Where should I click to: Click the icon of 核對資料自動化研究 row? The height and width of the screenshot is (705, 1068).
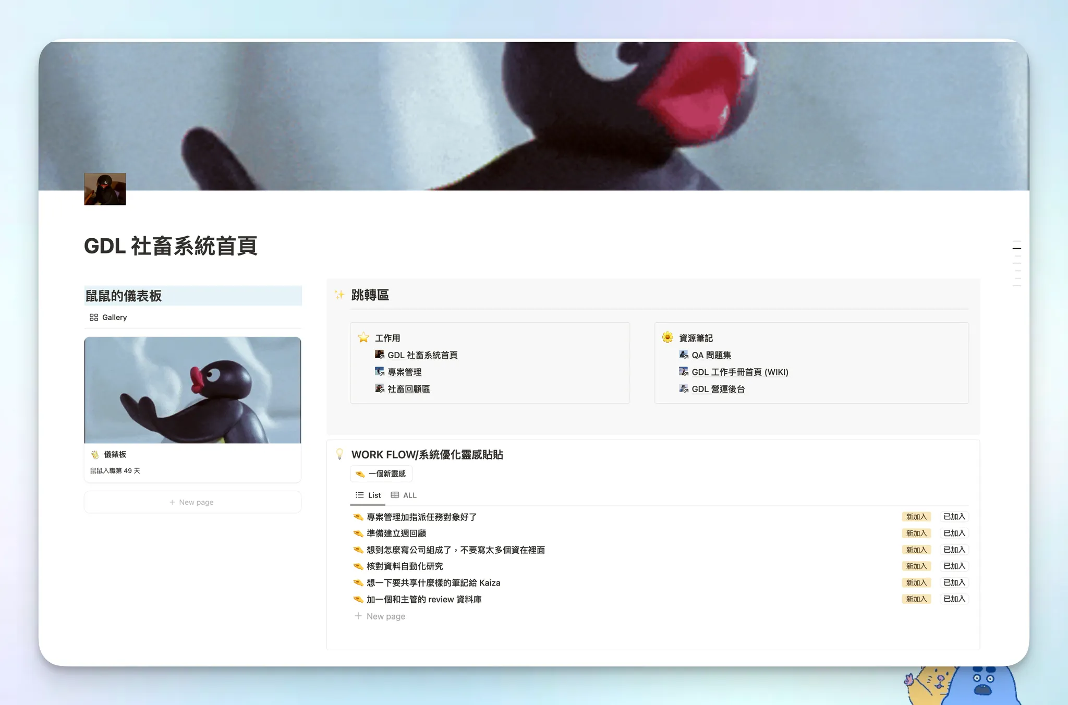(358, 566)
